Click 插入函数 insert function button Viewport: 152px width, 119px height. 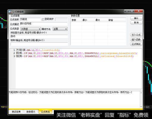136,39
